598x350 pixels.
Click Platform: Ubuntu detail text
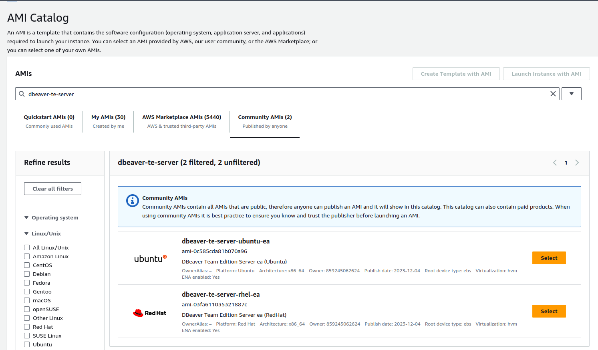tap(235, 271)
